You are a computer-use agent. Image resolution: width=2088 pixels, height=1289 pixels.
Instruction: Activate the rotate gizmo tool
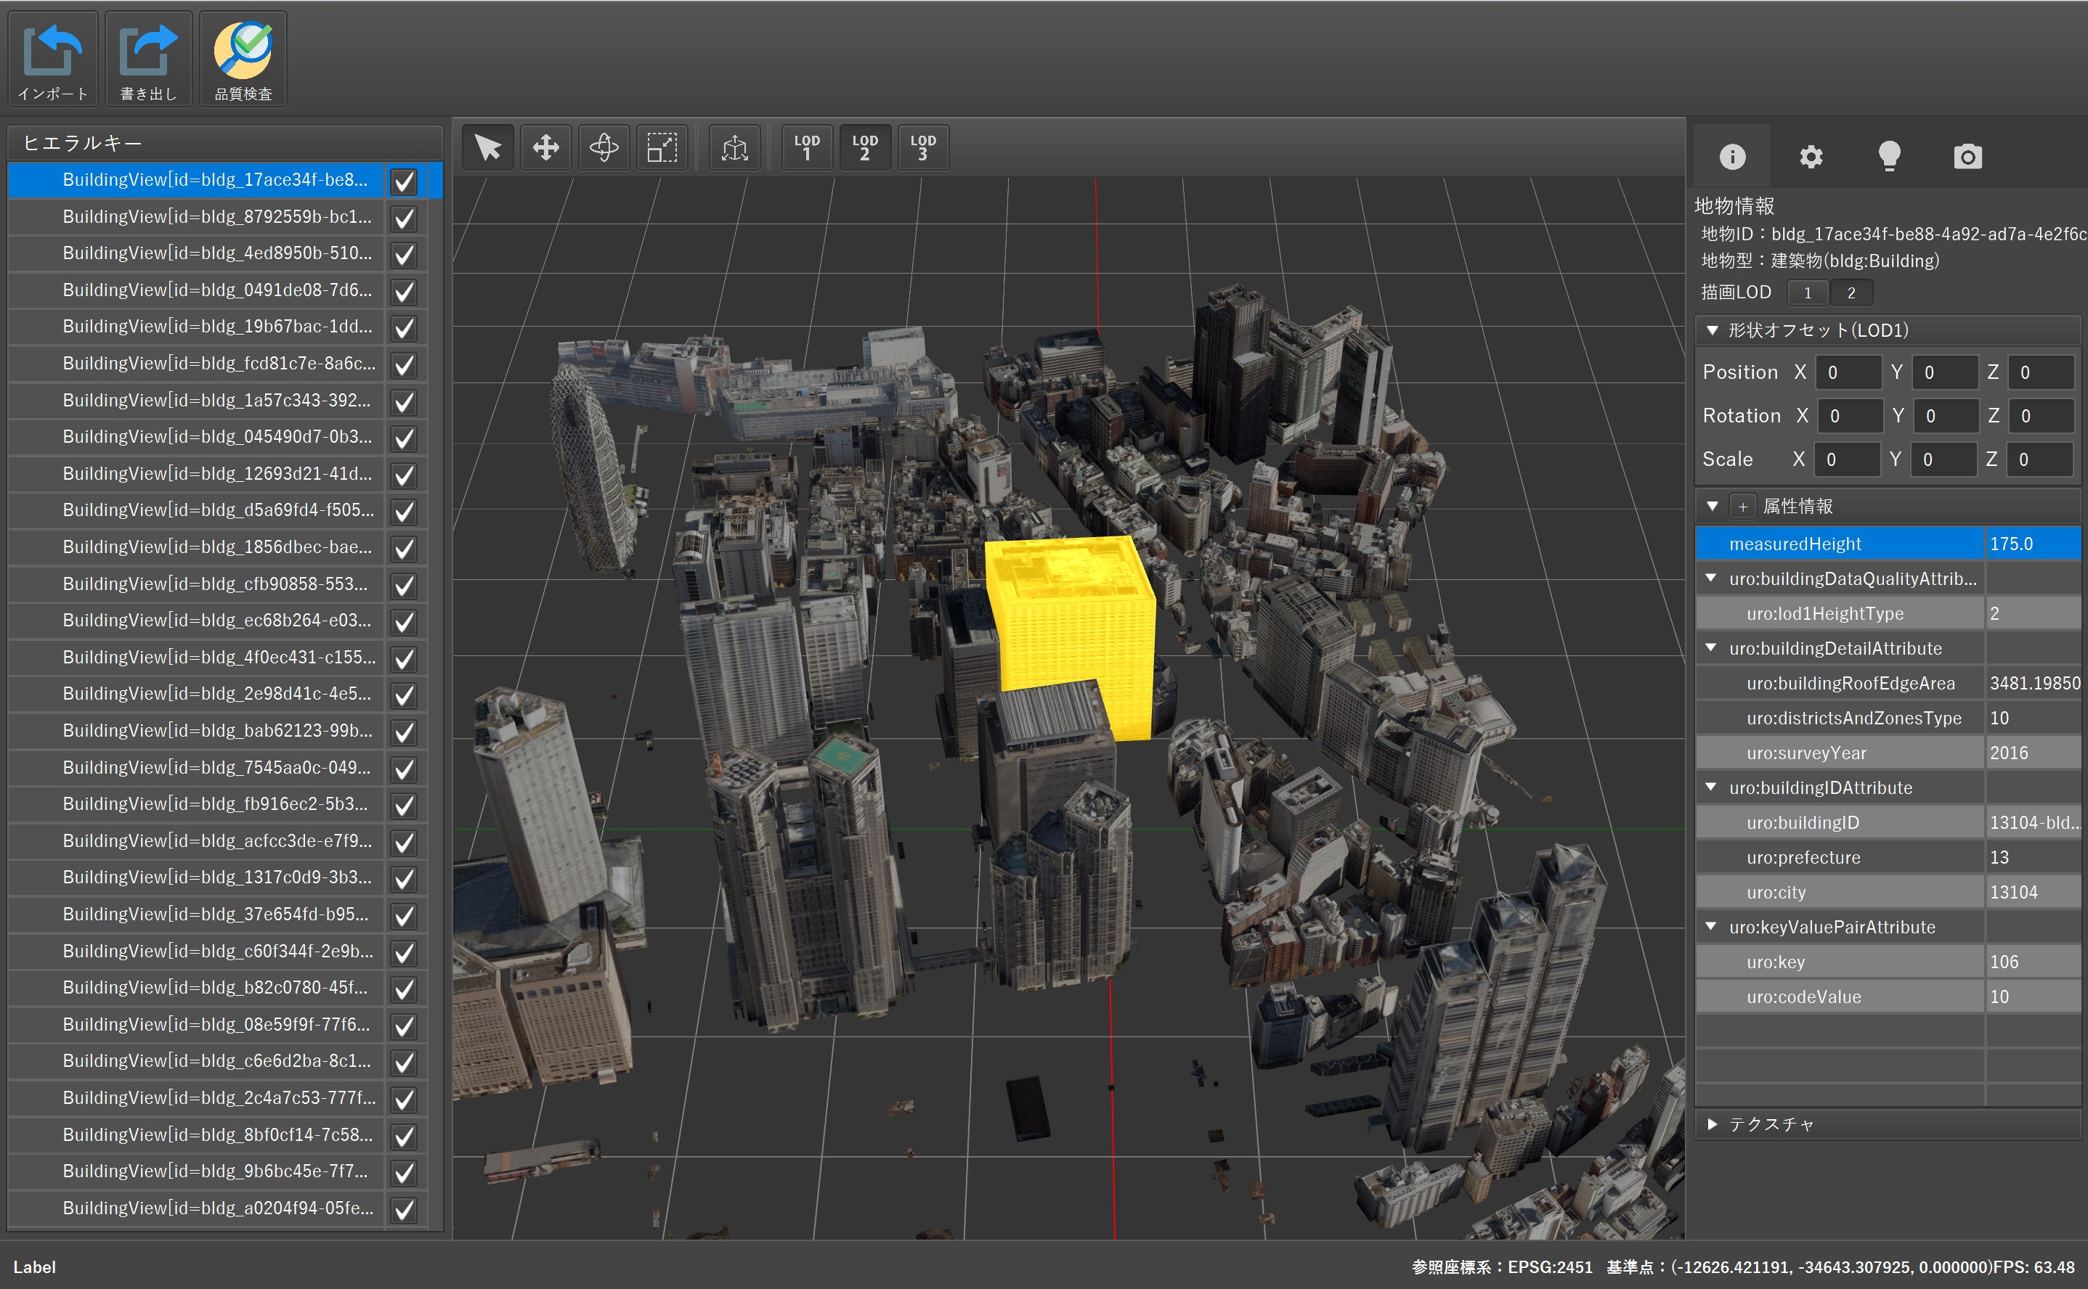point(604,147)
